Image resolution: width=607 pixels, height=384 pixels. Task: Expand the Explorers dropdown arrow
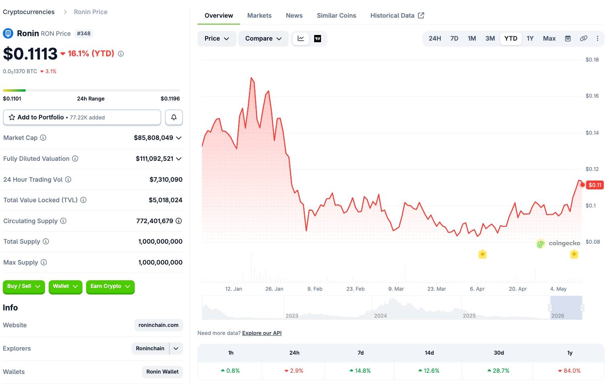click(176, 349)
